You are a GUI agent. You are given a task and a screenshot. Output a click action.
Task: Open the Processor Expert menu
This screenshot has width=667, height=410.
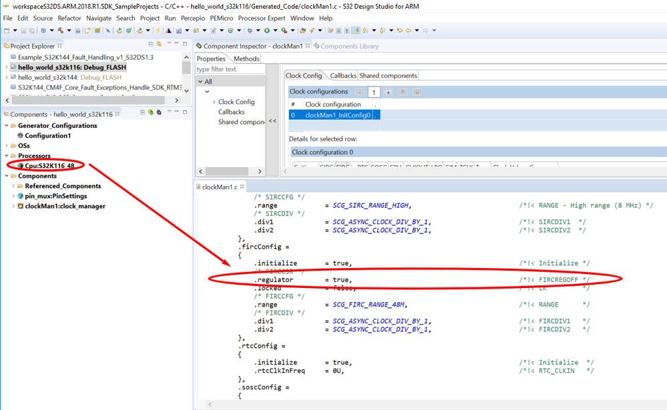(x=262, y=18)
